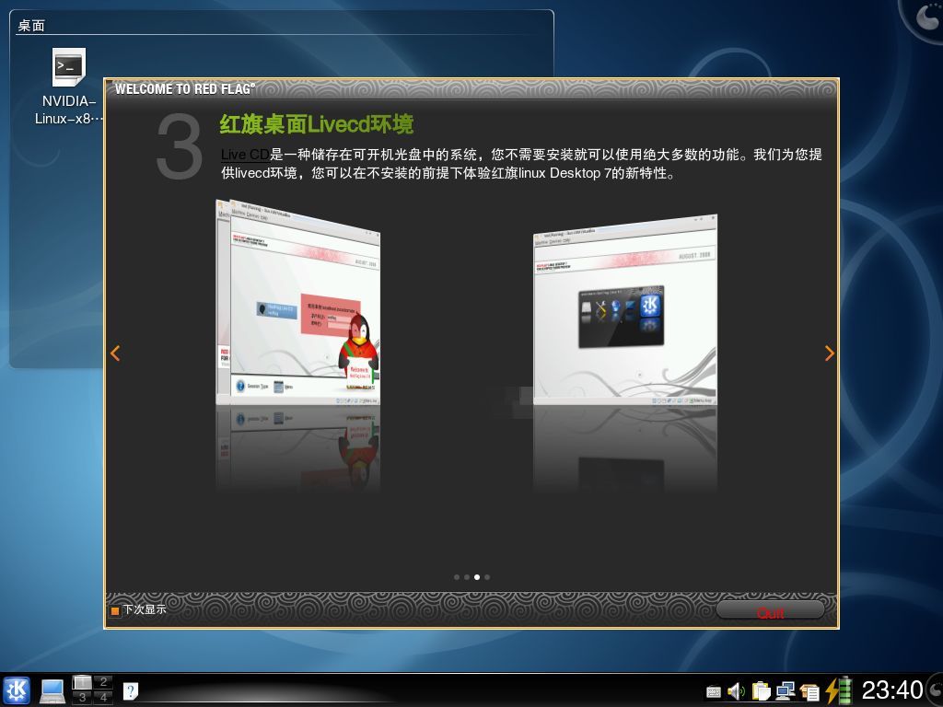Jump to fourth slide page dot
The image size is (943, 707).
pos(487,577)
